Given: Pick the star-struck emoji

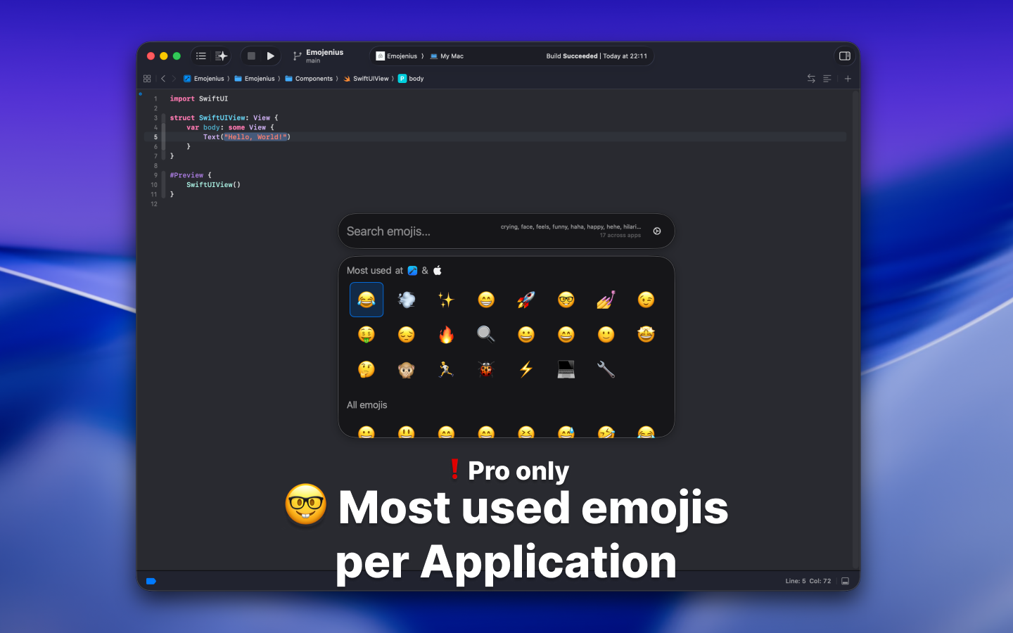Looking at the screenshot, I should tap(646, 335).
